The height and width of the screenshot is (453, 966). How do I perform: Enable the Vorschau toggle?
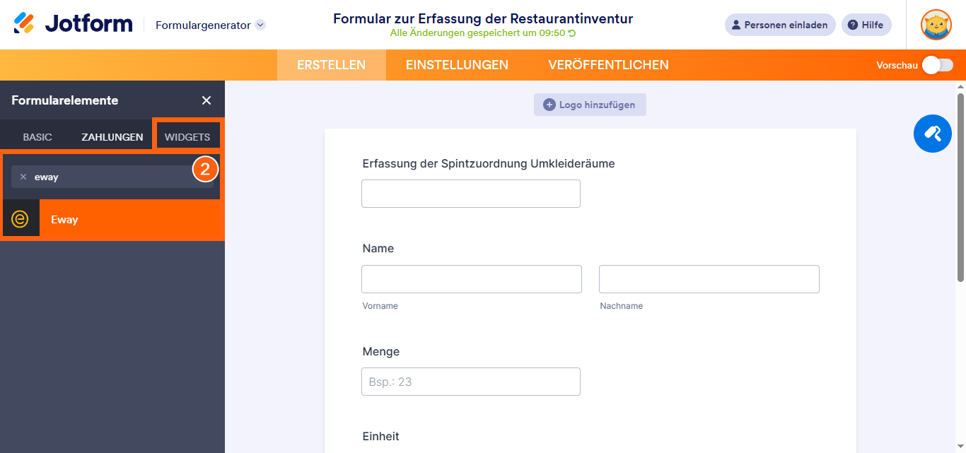click(937, 64)
